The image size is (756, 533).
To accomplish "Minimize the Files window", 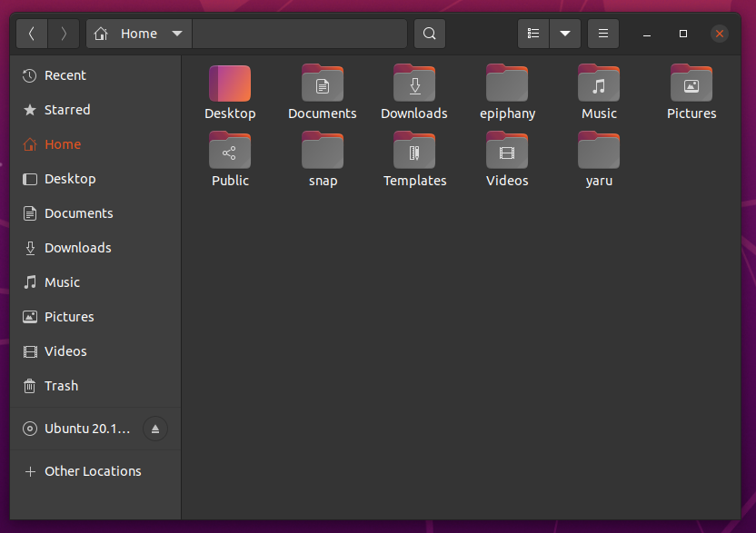I will click(647, 34).
